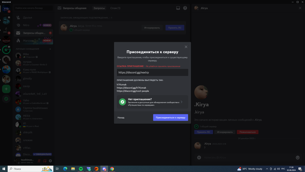Open Task View on the taskbar
This screenshot has height=172, width=305.
click(57, 169)
